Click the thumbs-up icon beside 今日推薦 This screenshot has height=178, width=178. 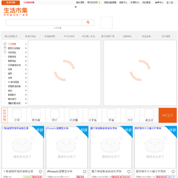[5, 44]
